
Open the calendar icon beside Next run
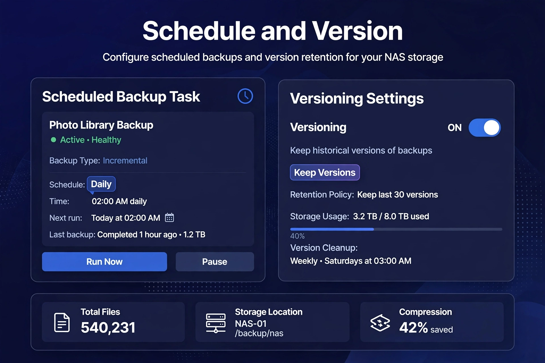169,218
